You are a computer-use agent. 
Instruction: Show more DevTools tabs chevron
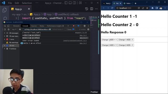(68, 26)
